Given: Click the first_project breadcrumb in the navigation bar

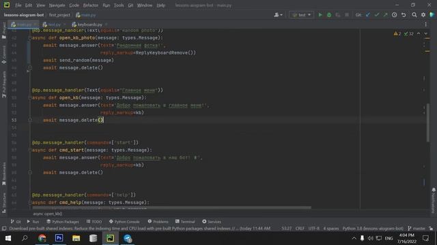Looking at the screenshot, I should tap(59, 15).
